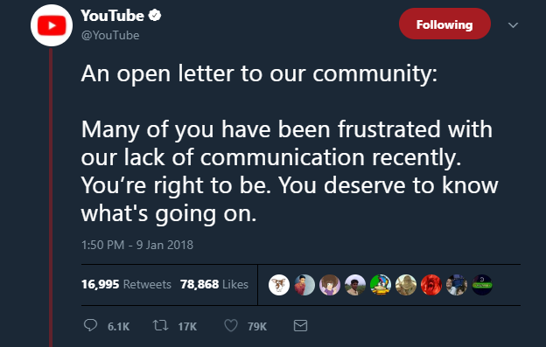Viewport: 546px width, 347px height.
Task: Retweet using the retweet arrows icon
Action: click(160, 325)
